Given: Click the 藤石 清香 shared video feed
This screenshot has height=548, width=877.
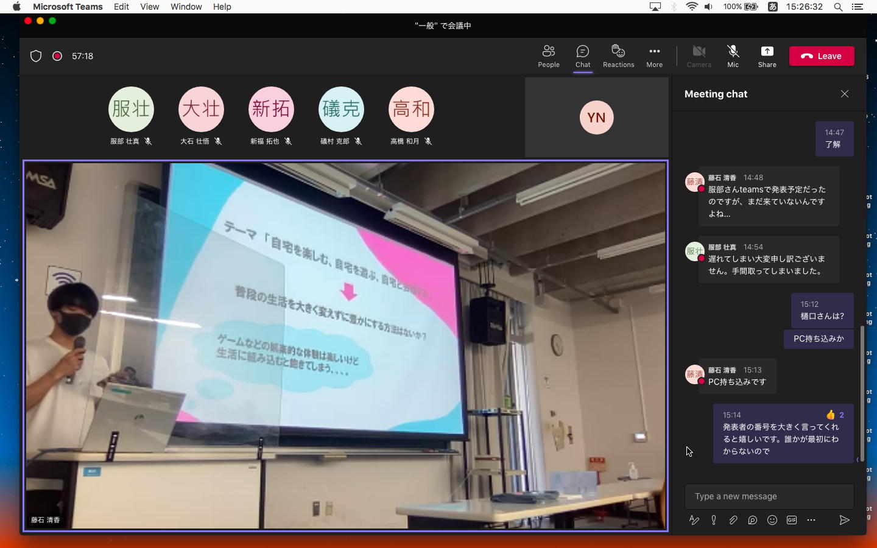Looking at the screenshot, I should (x=345, y=345).
